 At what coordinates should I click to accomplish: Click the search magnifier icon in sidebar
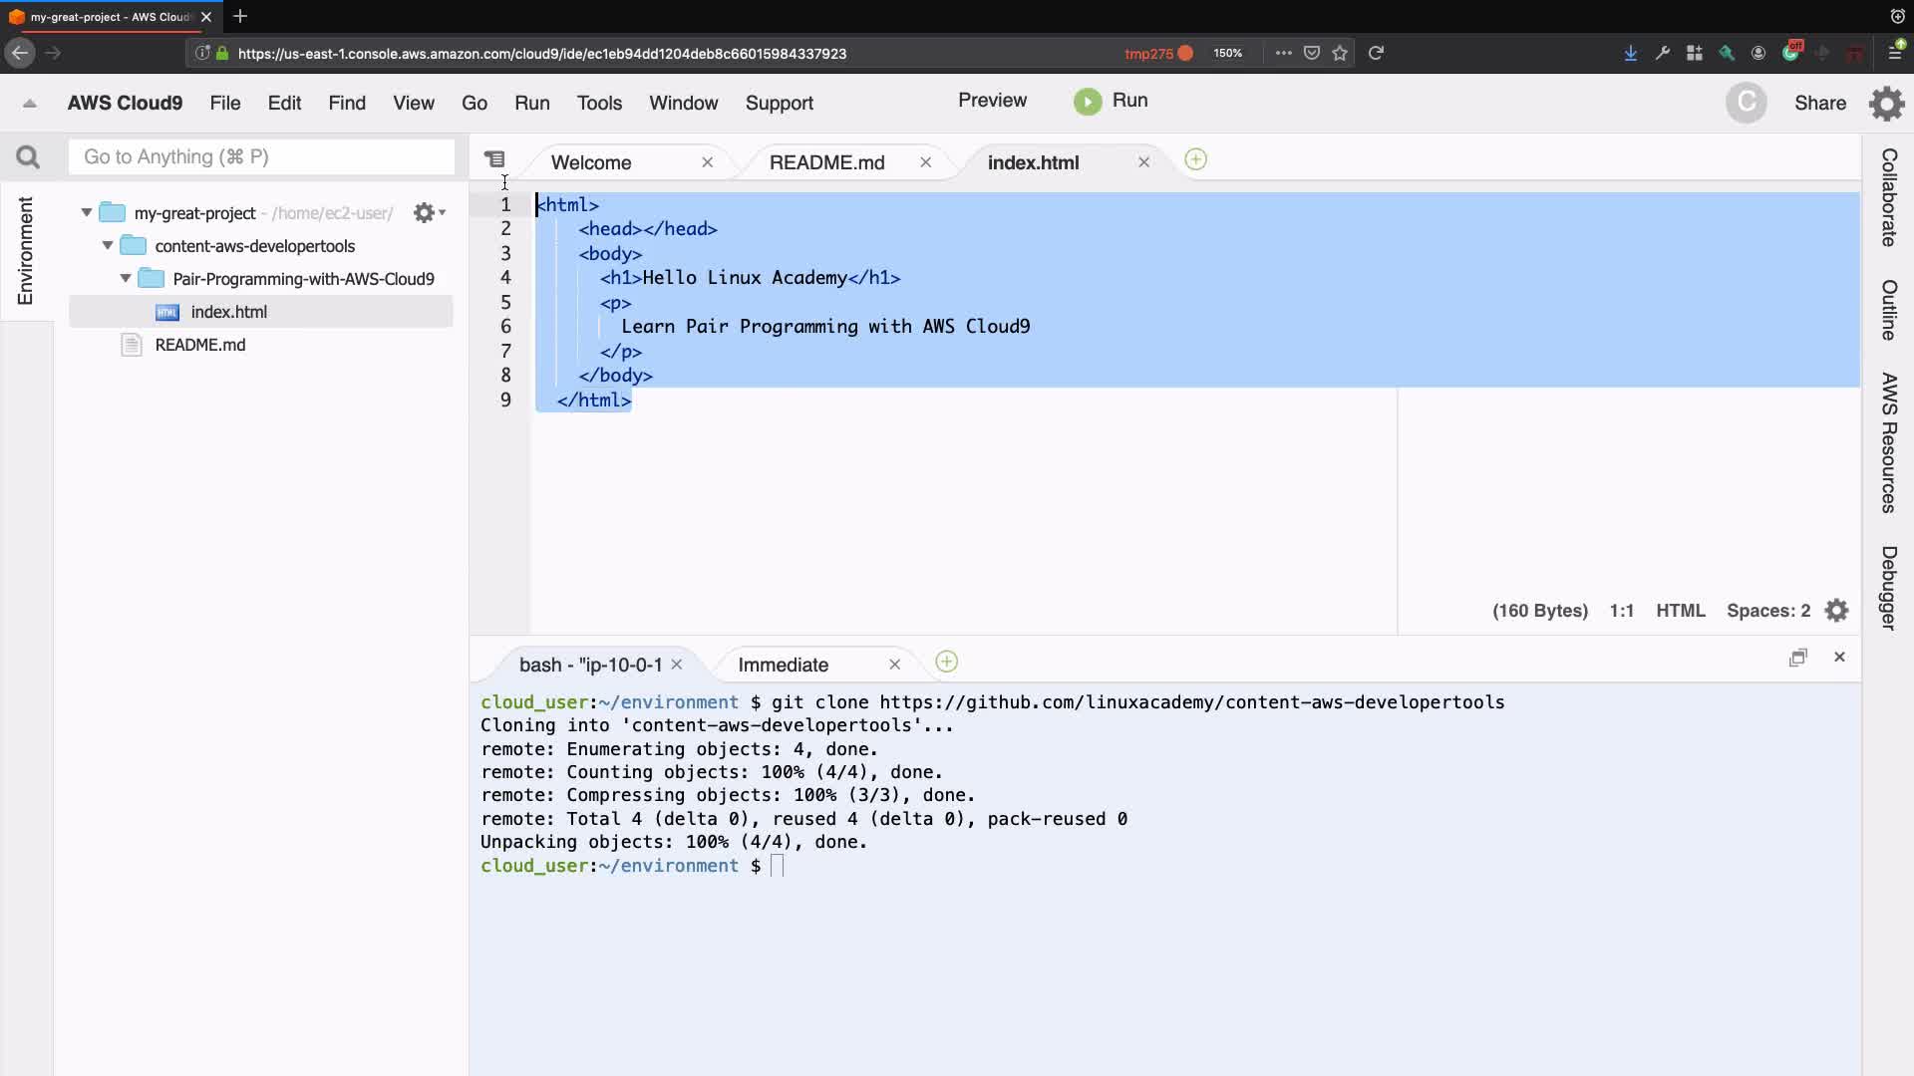[x=28, y=157]
